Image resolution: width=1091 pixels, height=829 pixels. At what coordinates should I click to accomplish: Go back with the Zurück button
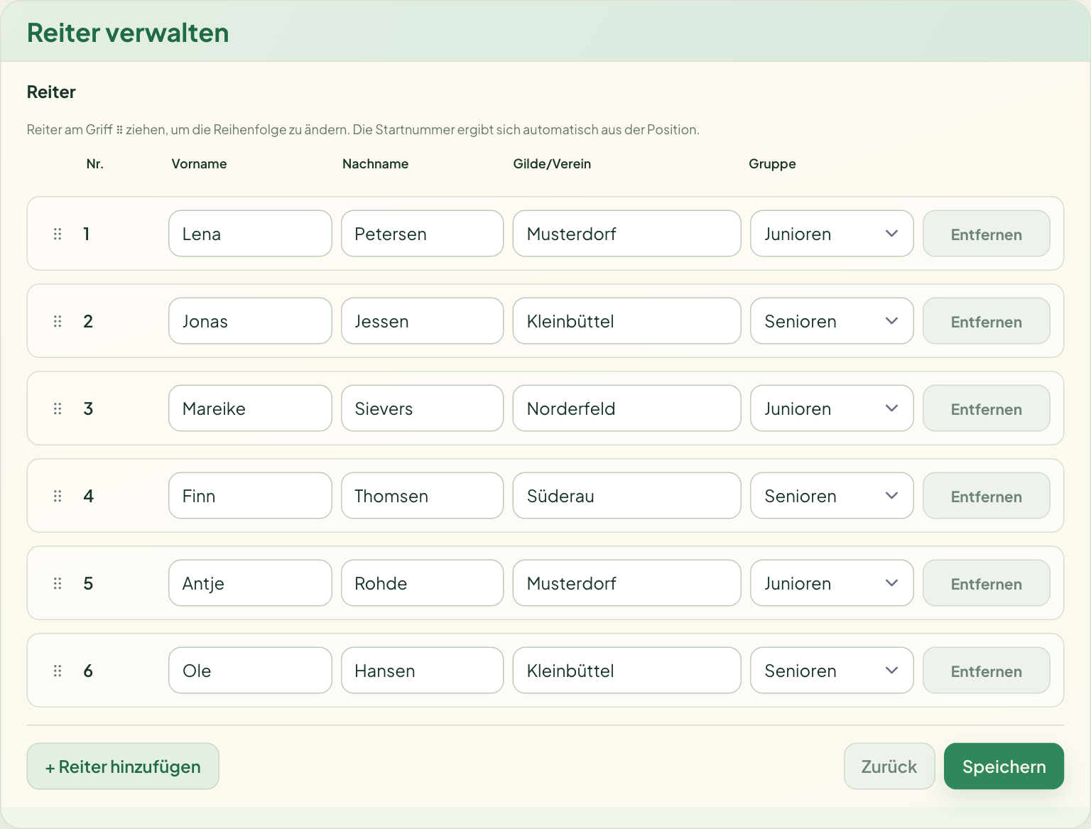(x=889, y=766)
